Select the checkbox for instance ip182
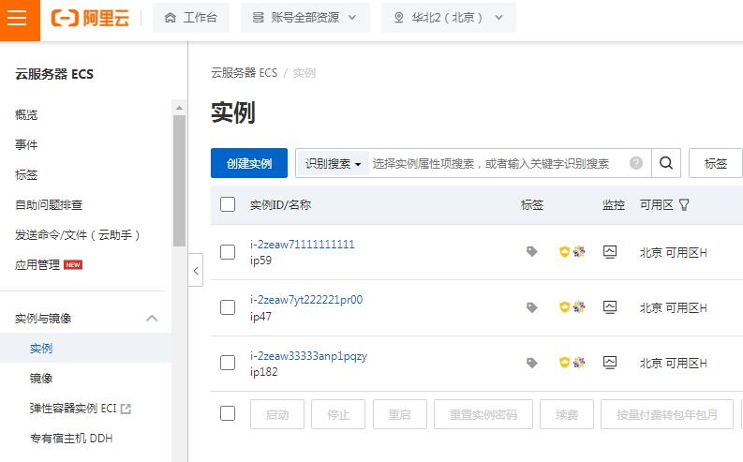This screenshot has height=462, width=743. point(228,363)
